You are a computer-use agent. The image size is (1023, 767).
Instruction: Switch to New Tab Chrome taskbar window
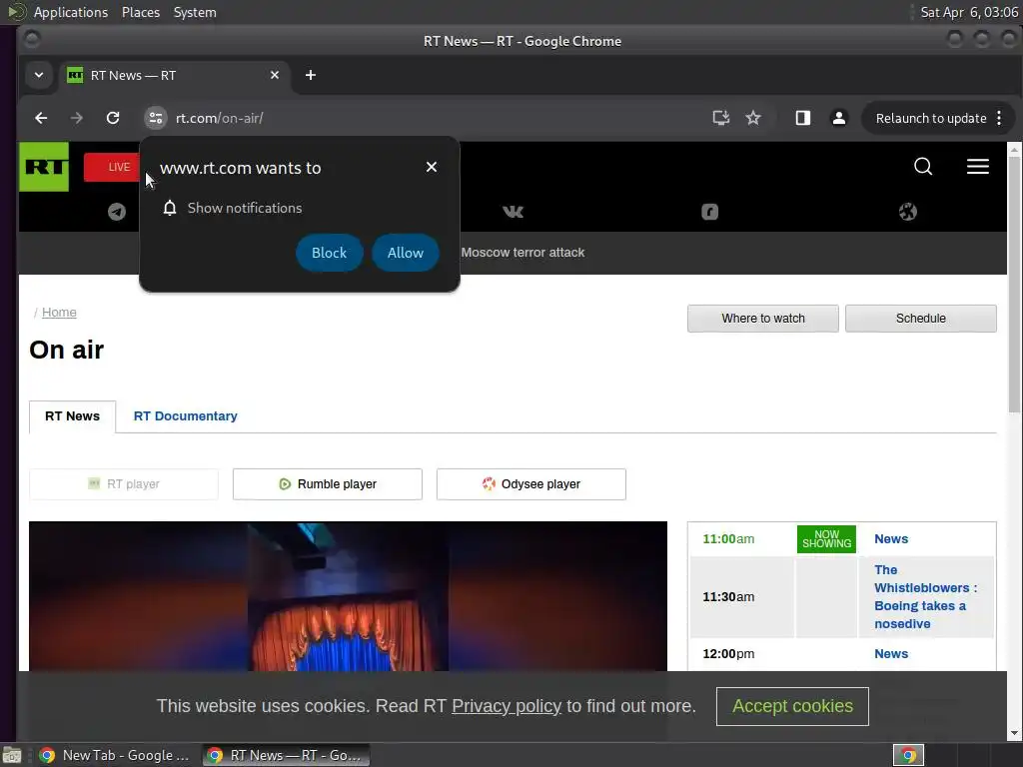point(114,755)
